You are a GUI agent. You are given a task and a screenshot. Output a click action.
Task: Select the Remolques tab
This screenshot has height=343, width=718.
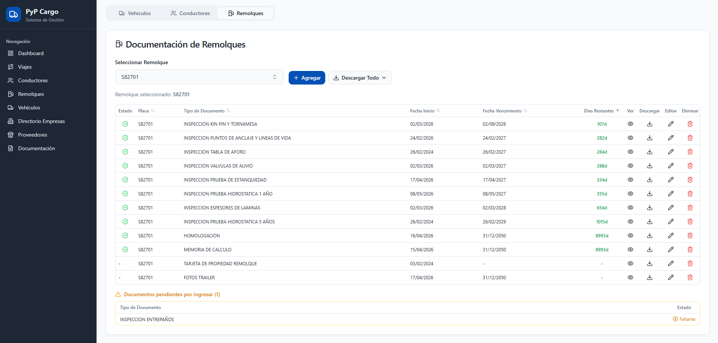point(246,13)
